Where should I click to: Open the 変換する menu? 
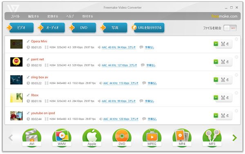click(x=53, y=16)
